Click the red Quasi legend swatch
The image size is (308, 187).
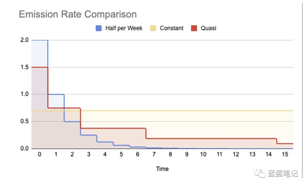click(194, 28)
